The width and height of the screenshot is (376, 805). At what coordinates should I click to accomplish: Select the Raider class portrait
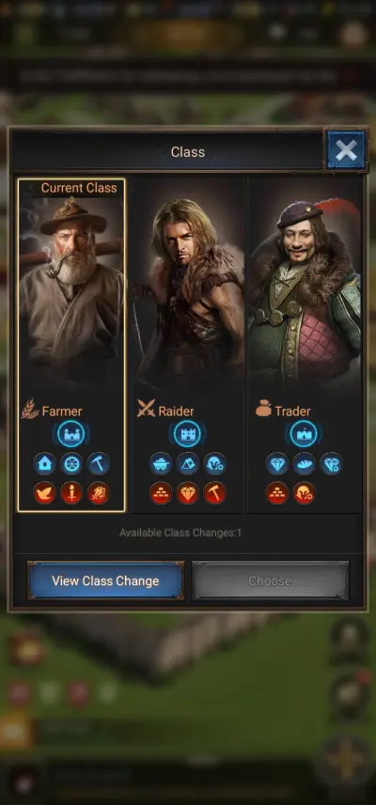[187, 287]
